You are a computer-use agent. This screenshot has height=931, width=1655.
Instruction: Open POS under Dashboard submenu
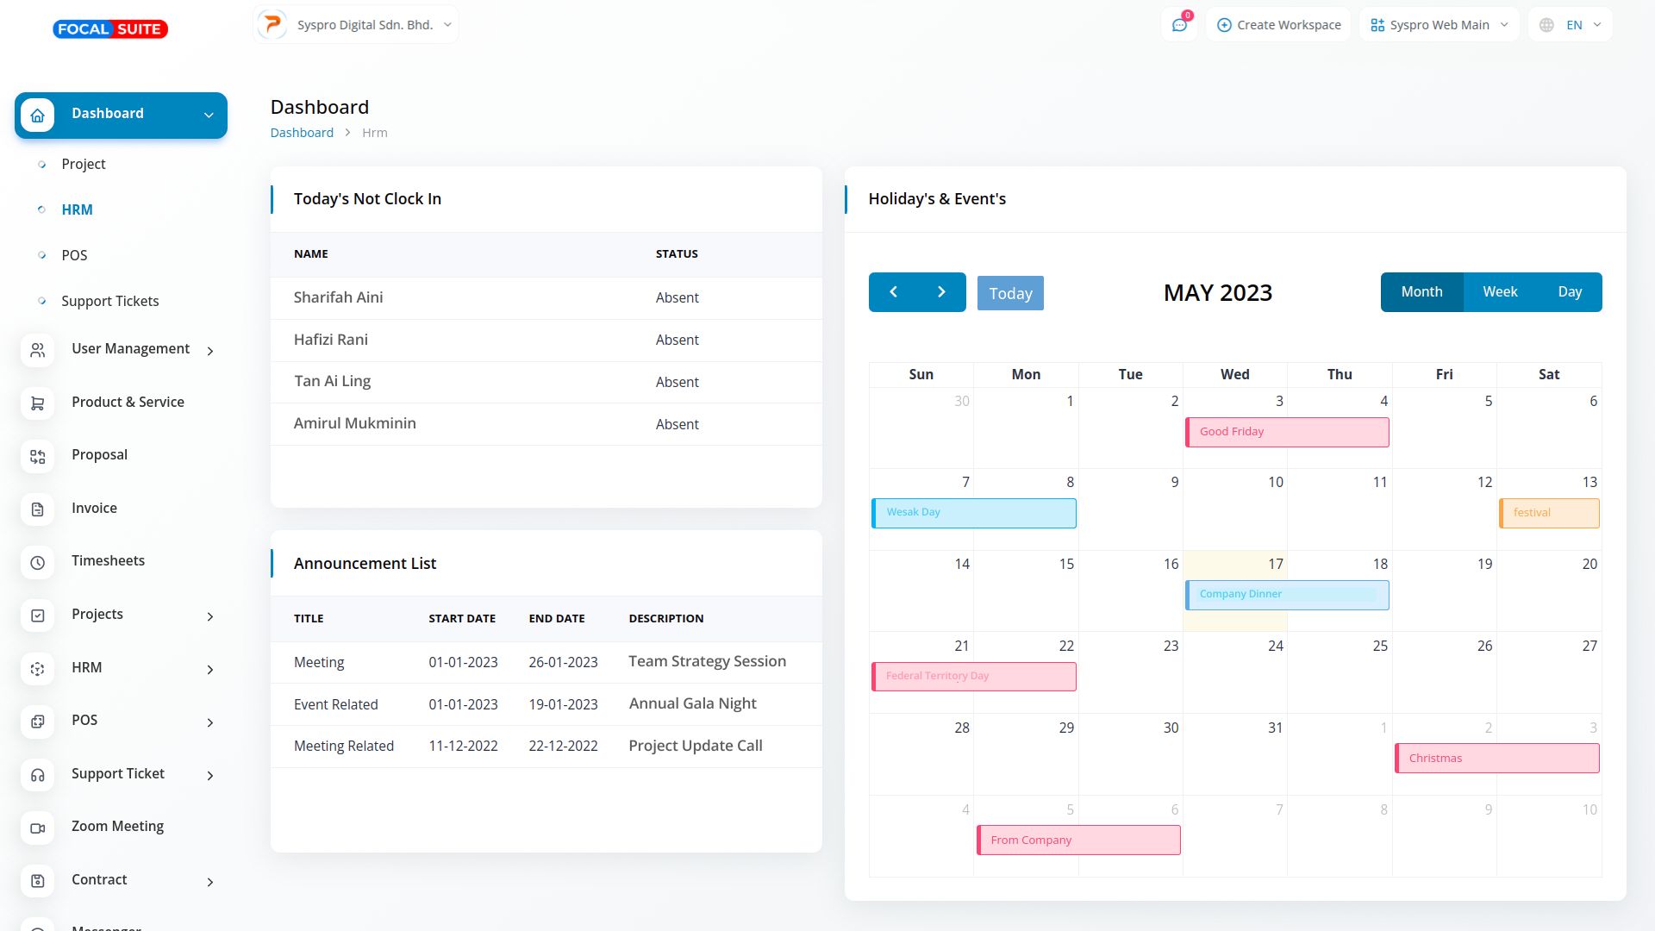[x=74, y=255]
